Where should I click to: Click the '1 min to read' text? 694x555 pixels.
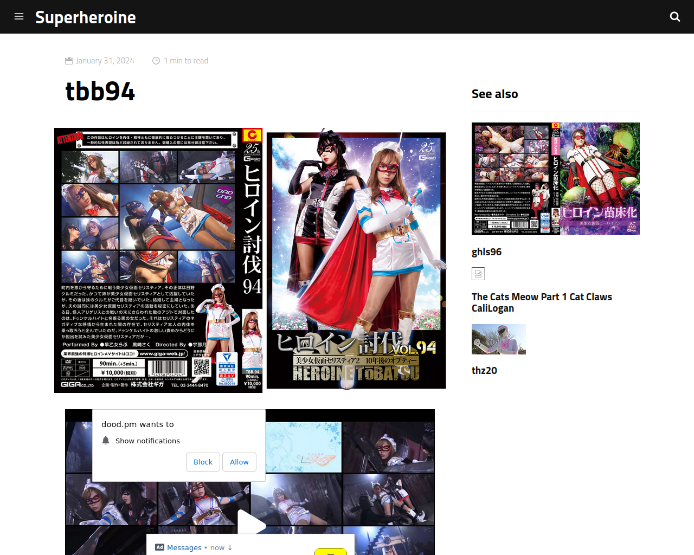click(186, 61)
